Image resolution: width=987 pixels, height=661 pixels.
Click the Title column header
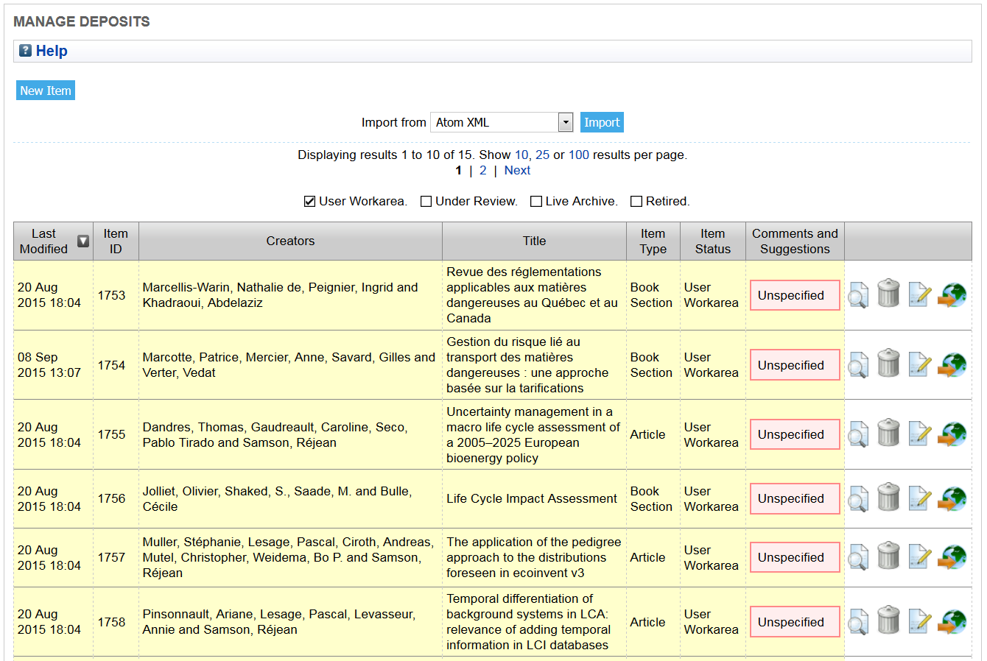(535, 241)
